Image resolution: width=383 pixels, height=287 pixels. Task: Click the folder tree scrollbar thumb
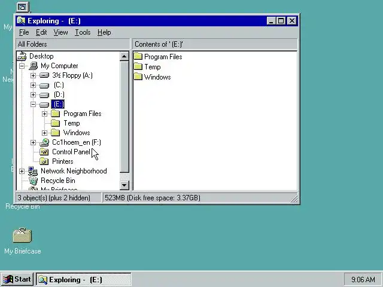(x=124, y=117)
